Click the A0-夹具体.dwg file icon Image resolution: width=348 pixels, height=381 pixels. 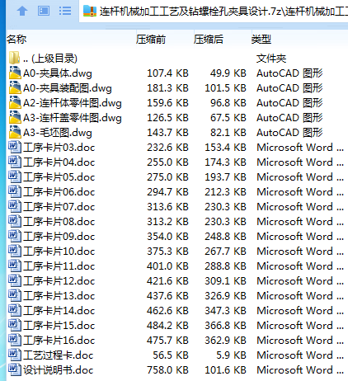pos(15,73)
